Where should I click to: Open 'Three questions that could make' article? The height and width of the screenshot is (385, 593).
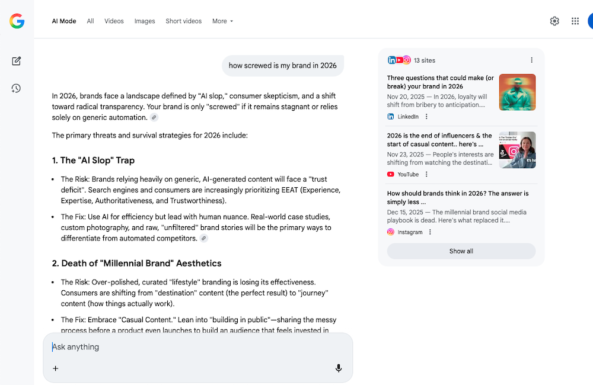click(x=440, y=82)
